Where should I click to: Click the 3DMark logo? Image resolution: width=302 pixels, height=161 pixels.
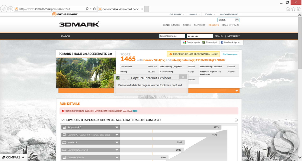click(x=79, y=24)
